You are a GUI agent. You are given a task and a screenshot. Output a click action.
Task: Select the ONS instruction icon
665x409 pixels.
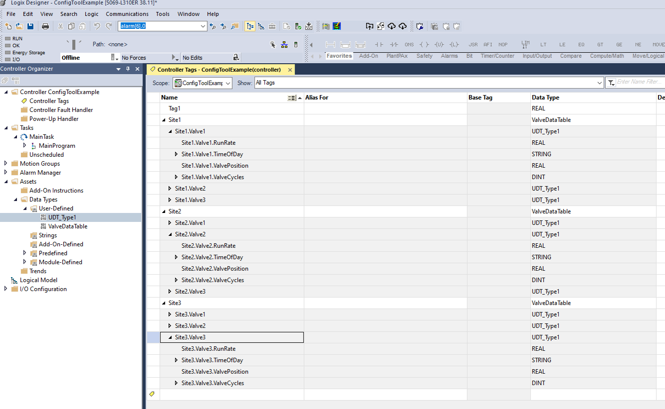point(409,44)
